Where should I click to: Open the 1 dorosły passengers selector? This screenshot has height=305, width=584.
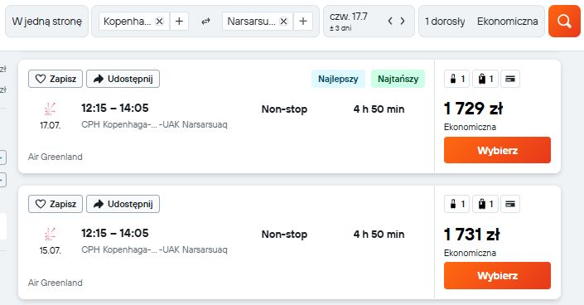tap(445, 22)
